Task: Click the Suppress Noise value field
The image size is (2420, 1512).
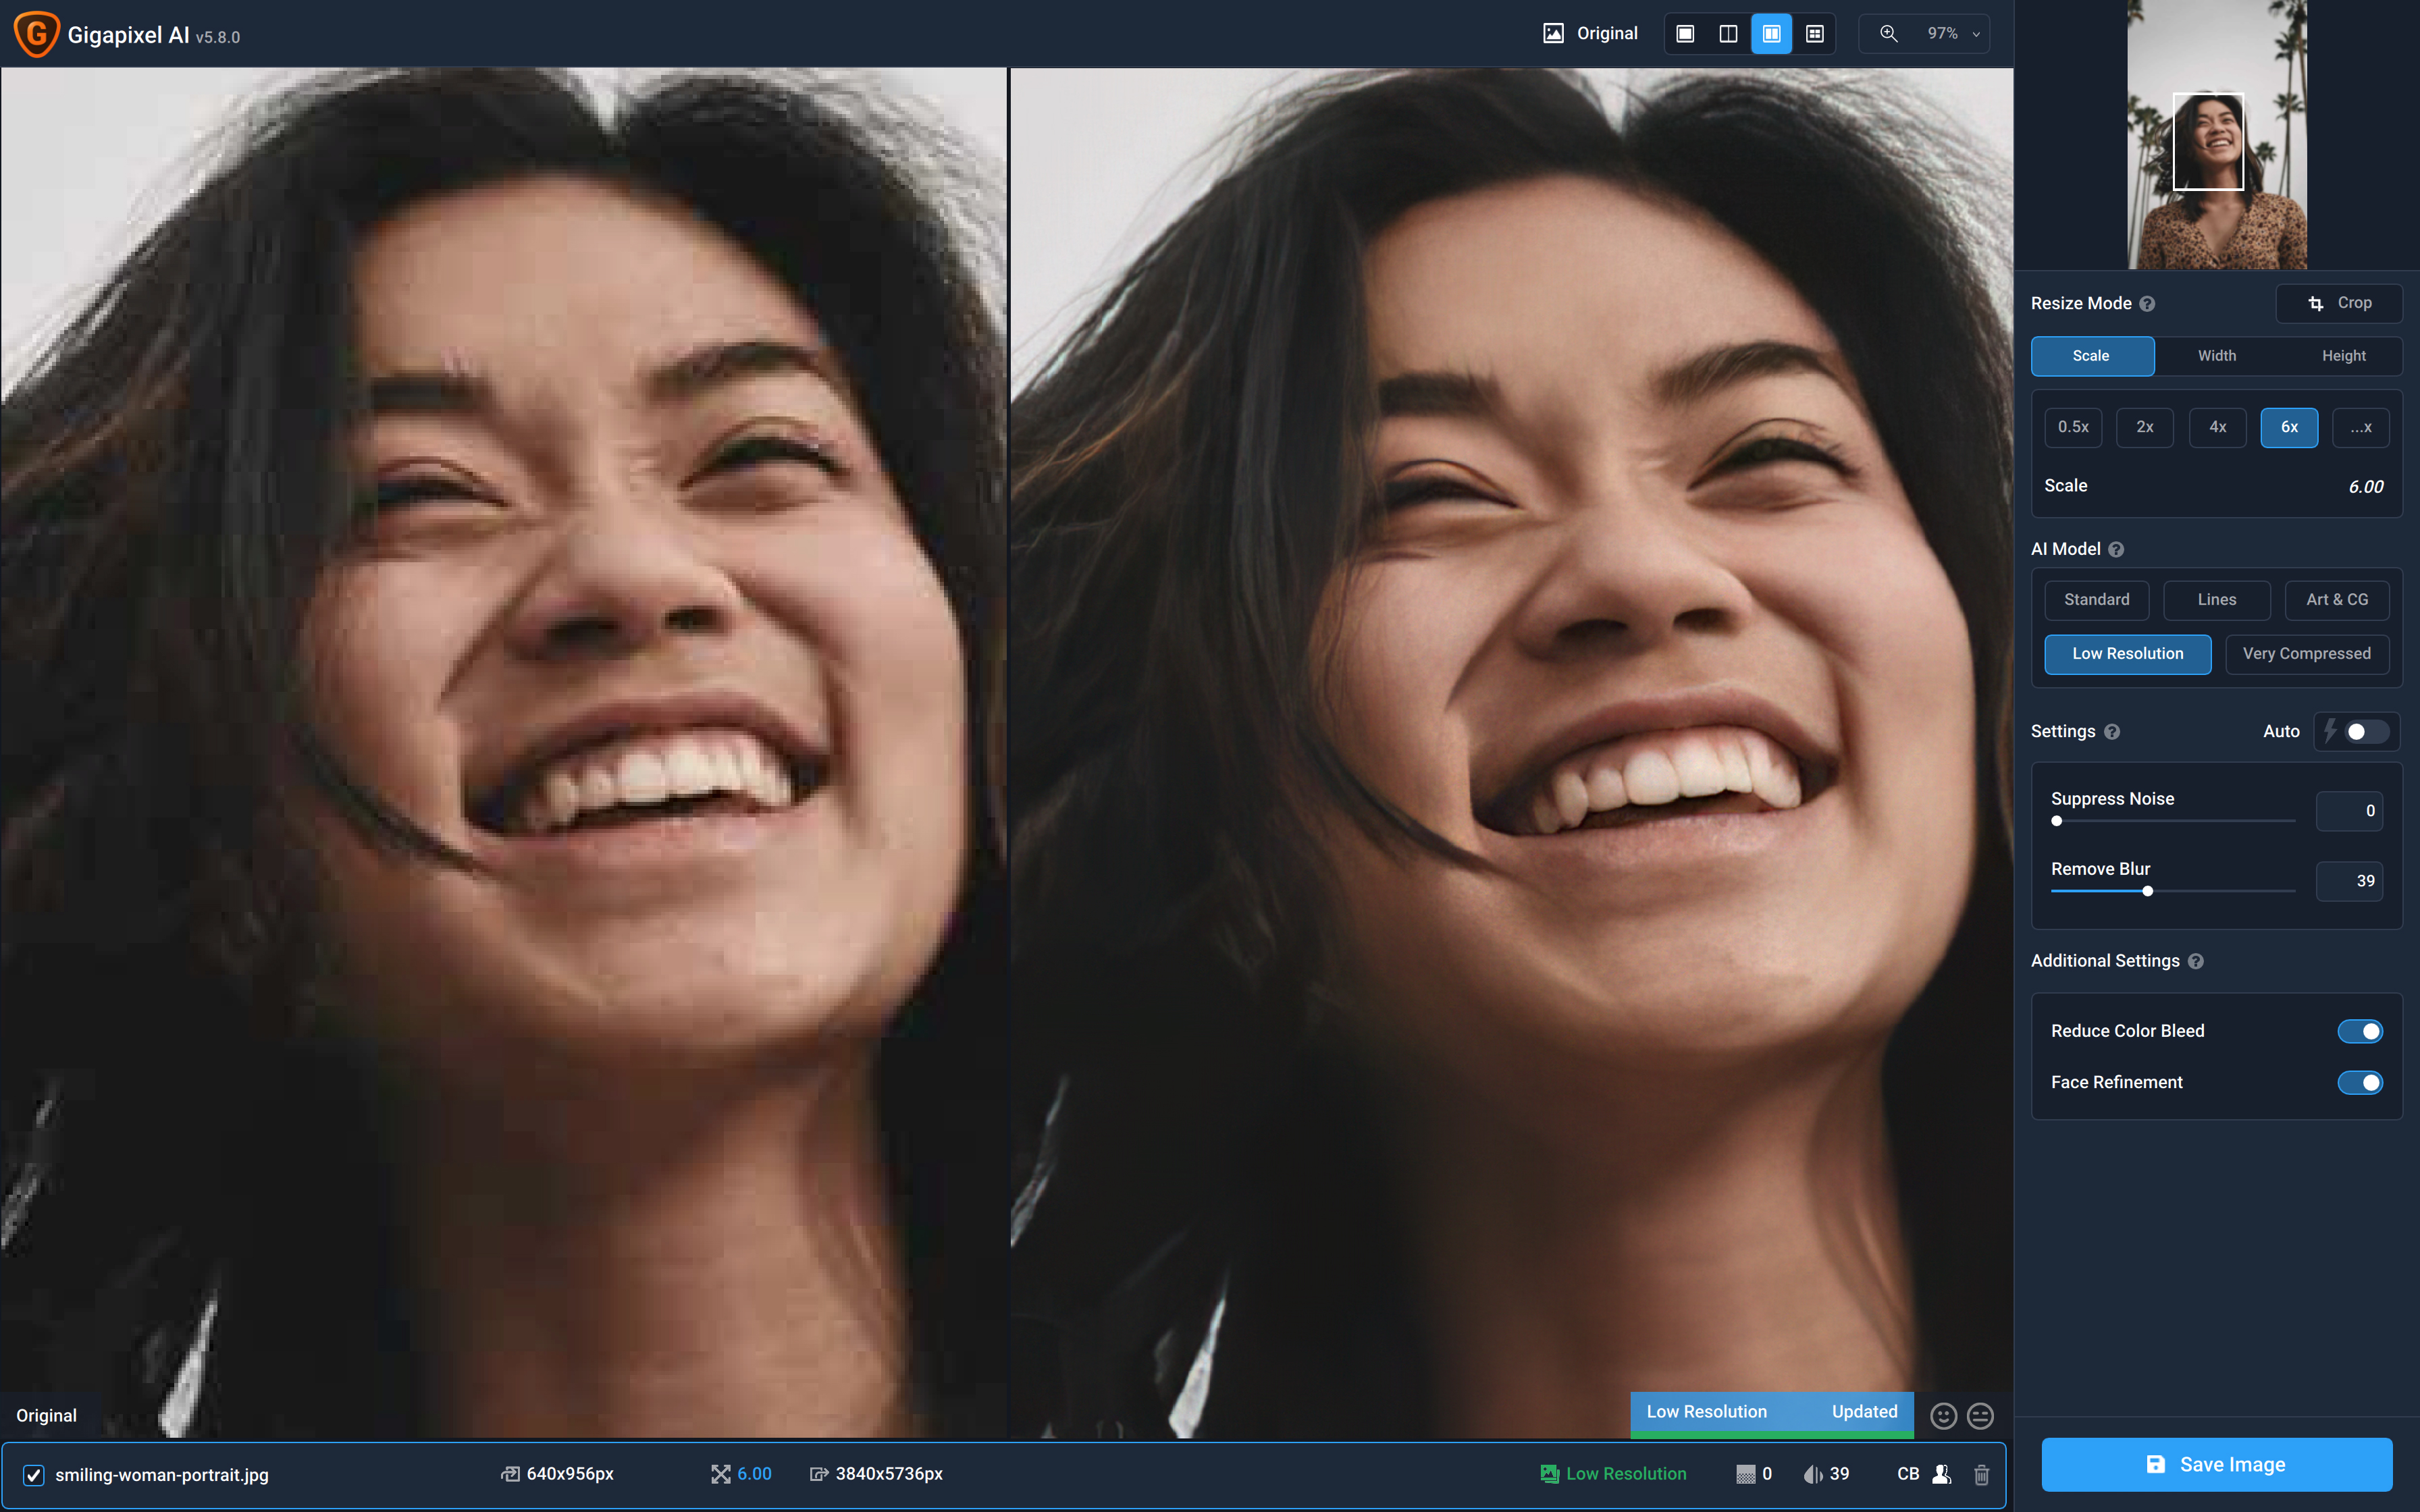Action: (2349, 811)
